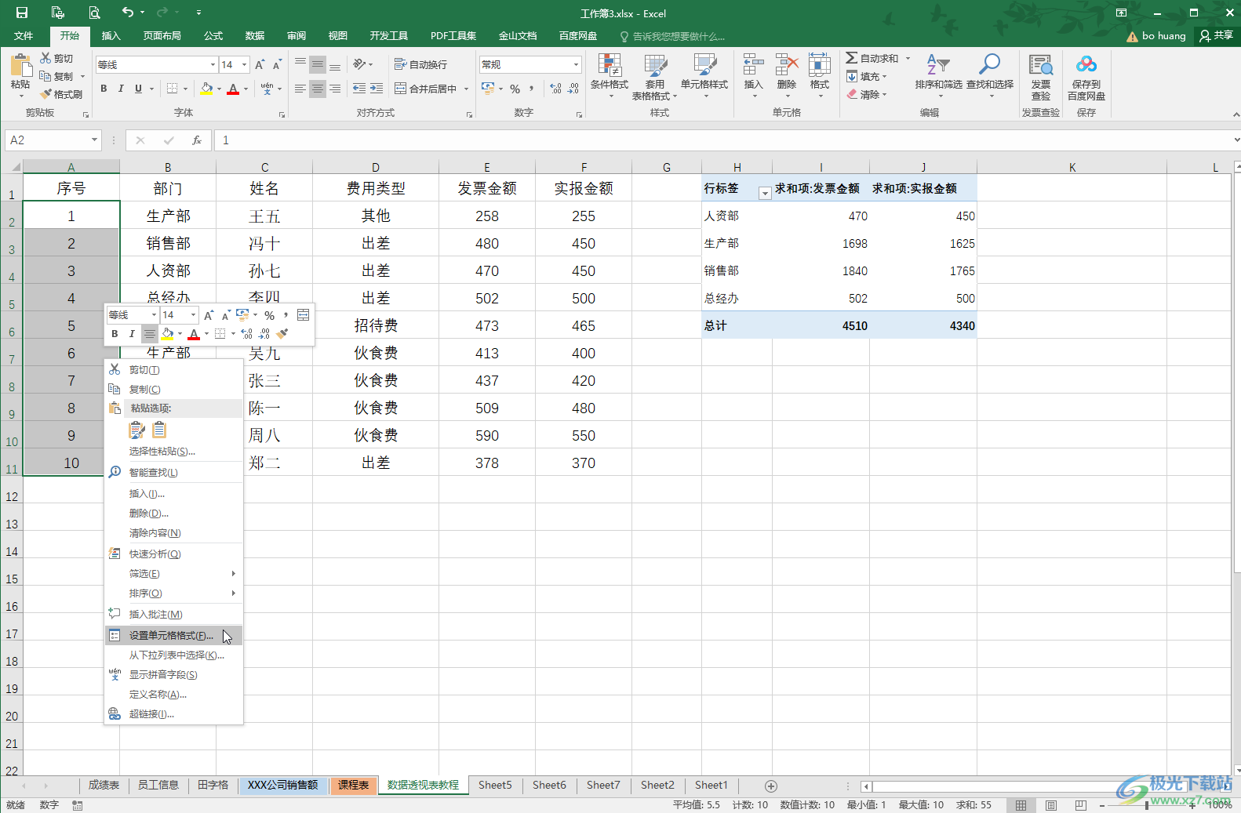The height and width of the screenshot is (813, 1241).
Task: Toggle Bold in the ribbon font group
Action: [104, 89]
